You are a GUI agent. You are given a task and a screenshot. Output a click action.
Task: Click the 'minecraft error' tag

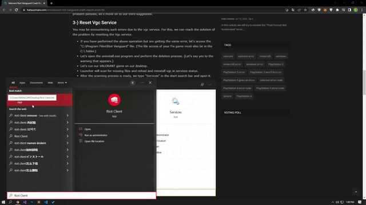(x=232, y=64)
